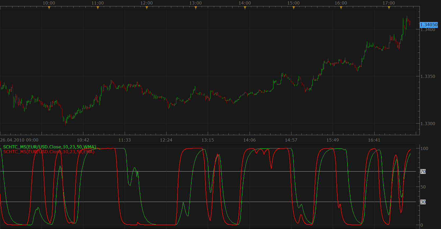The width and height of the screenshot is (441, 229).
Task: Click the 11:00 hour marker triangle
Action: pyautogui.click(x=98, y=8)
